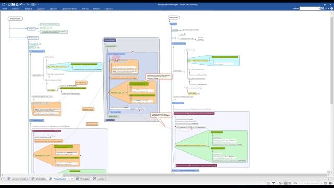The width and height of the screenshot is (334, 188).
Task: Switch to the Главная ribbon tab
Action: [x=16, y=9]
